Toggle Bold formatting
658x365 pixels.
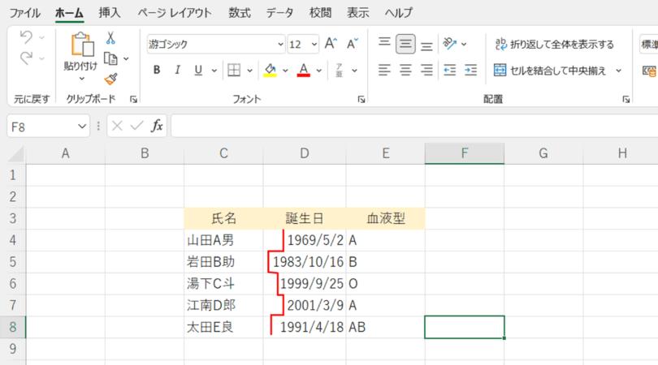157,70
